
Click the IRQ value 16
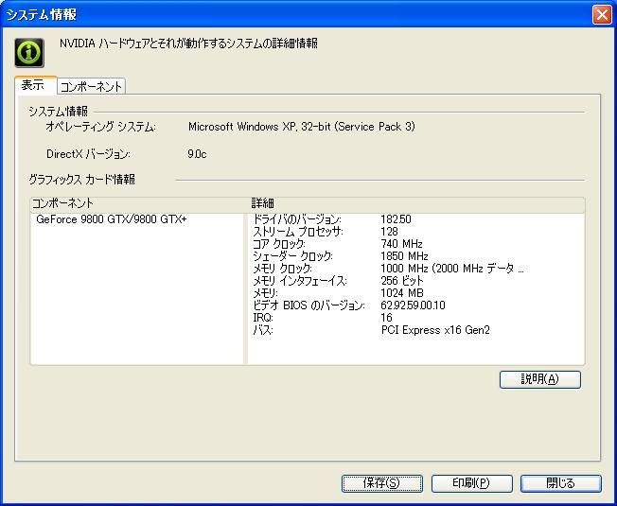tap(386, 318)
